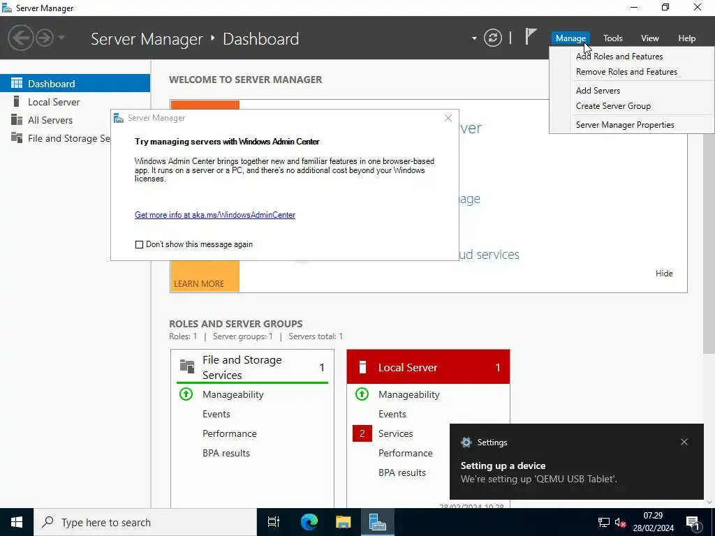The image size is (715, 536).
Task: Click the taskbar clock and date
Action: (x=653, y=522)
